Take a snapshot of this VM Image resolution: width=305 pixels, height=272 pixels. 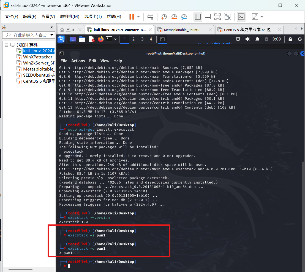tap(164, 17)
